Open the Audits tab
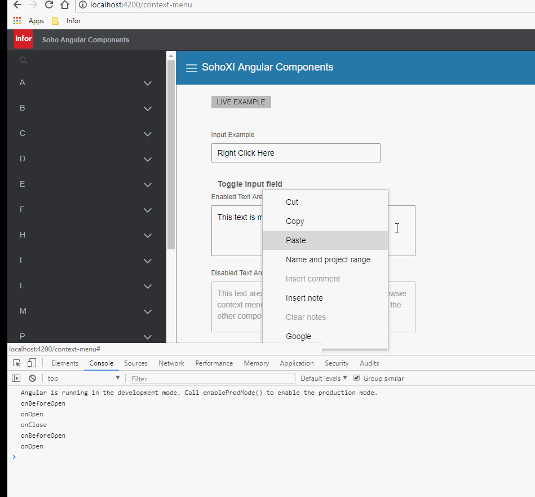The width and height of the screenshot is (535, 497). click(x=369, y=363)
